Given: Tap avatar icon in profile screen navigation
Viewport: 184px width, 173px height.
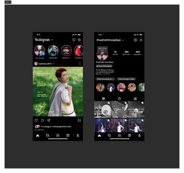Looking at the screenshot, I should pos(139,136).
